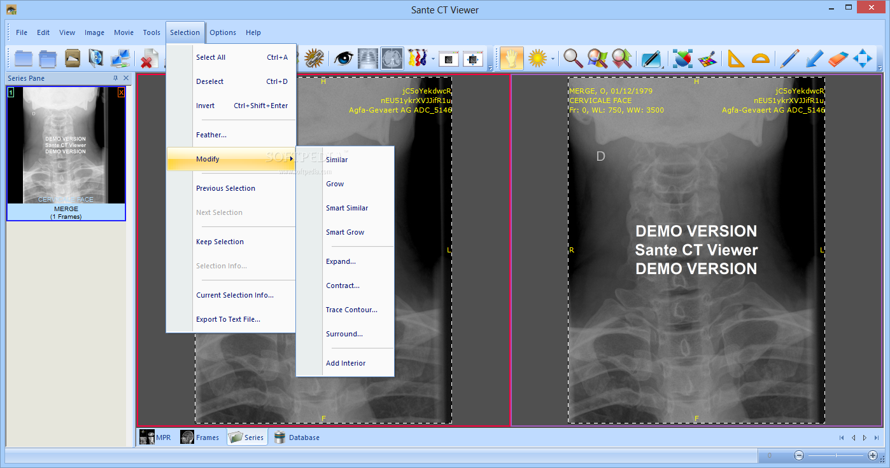
Task: Click the color palette grid icon
Action: (707, 59)
